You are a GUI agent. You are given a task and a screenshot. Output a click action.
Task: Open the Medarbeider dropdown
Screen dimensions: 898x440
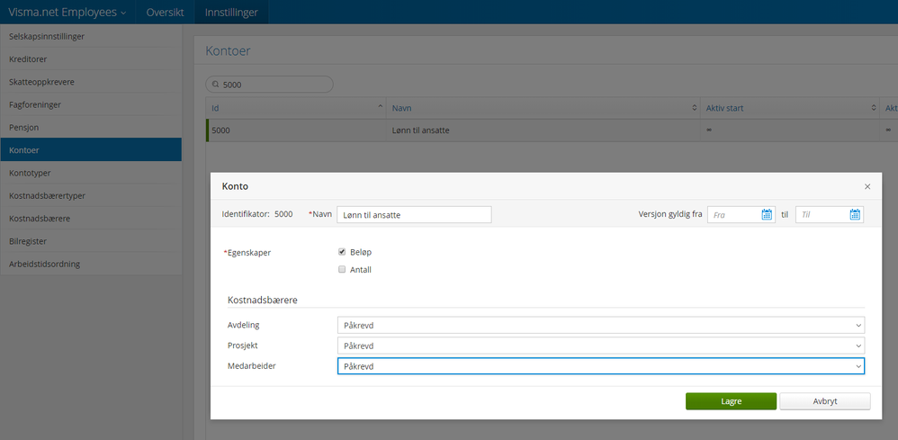click(601, 366)
